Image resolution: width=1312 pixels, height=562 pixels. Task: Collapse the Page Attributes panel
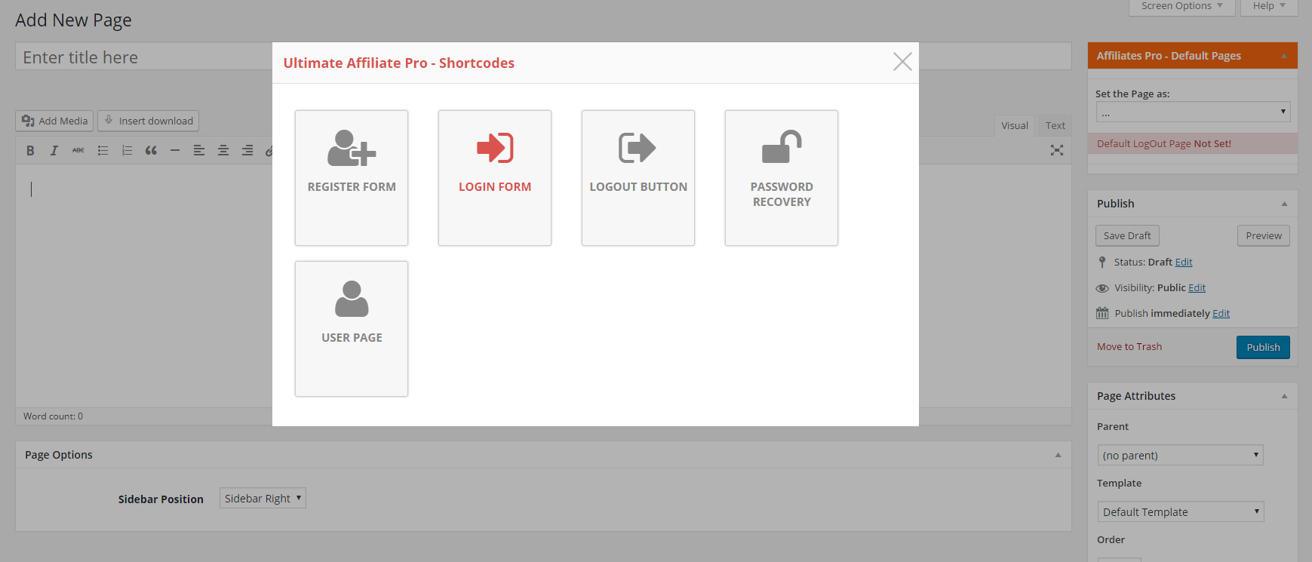[1284, 396]
